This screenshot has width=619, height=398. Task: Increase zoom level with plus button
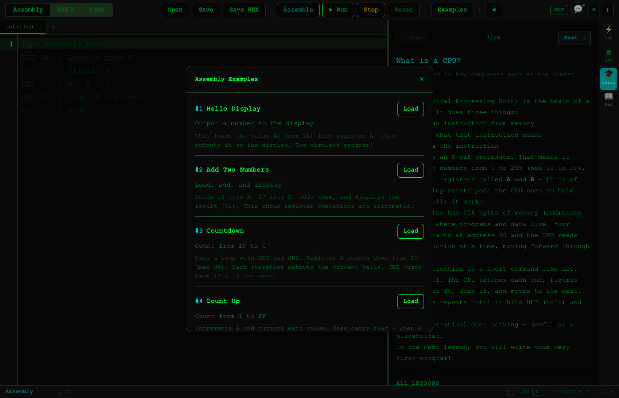(536, 392)
